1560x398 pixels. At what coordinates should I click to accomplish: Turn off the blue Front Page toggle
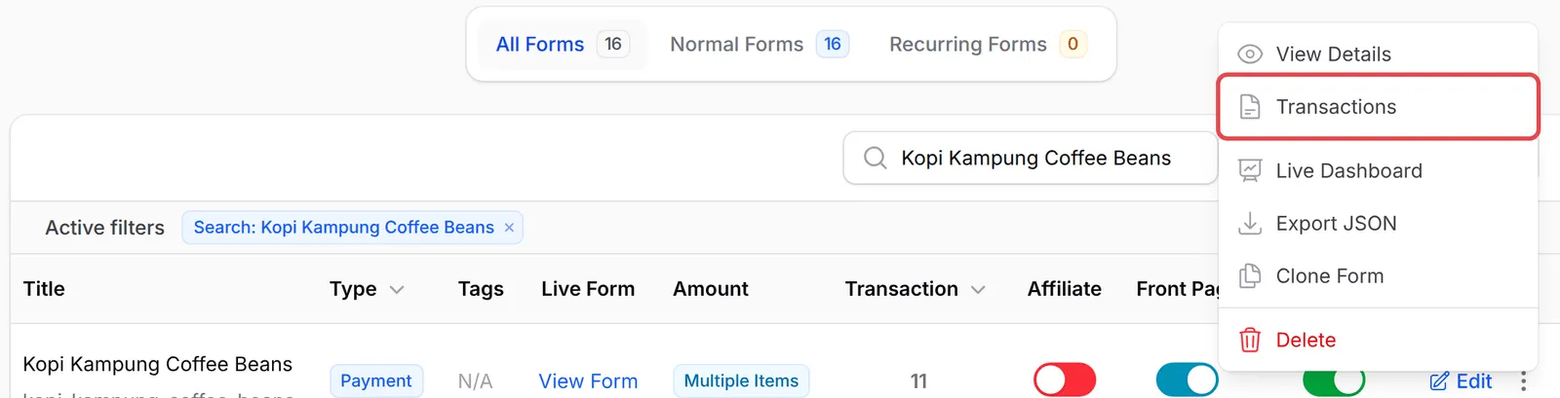(1187, 380)
